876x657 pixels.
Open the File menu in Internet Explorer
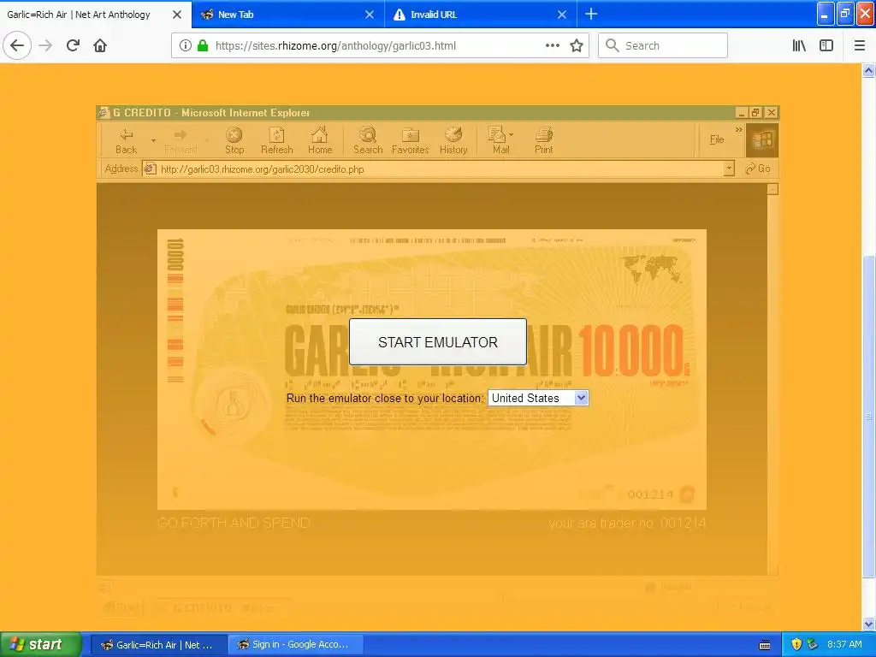[717, 139]
